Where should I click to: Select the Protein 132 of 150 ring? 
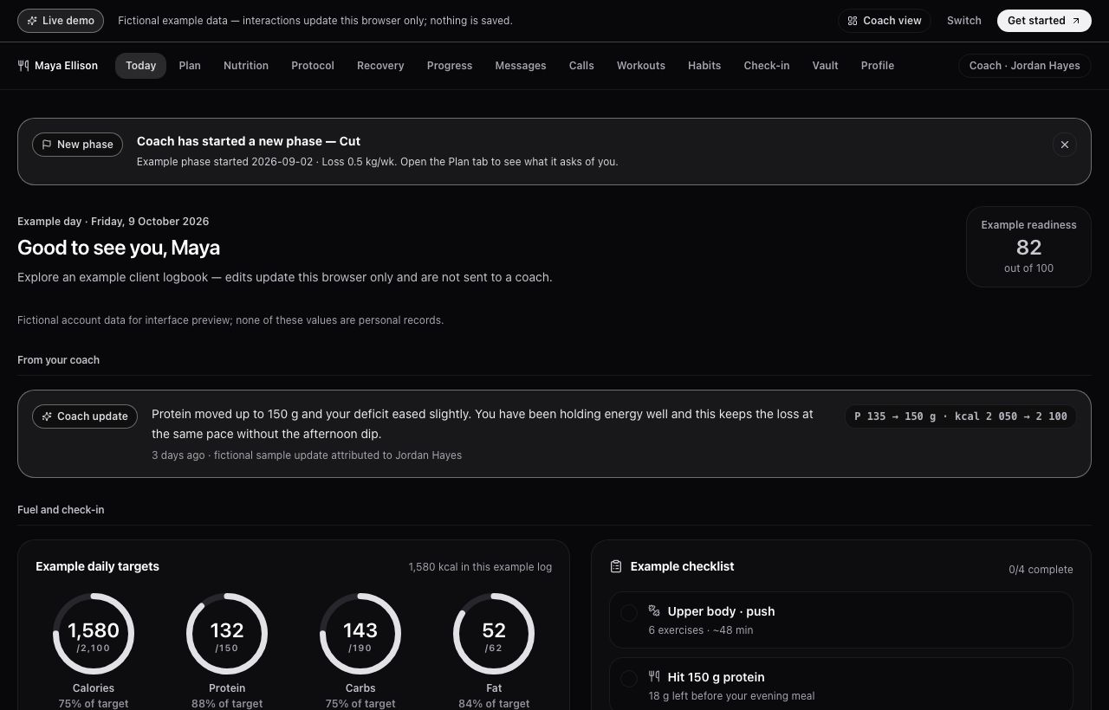[x=227, y=634]
